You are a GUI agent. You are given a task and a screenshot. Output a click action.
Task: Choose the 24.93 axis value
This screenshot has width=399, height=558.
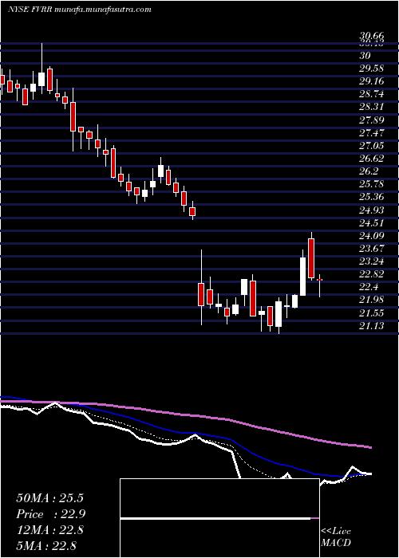pos(372,210)
